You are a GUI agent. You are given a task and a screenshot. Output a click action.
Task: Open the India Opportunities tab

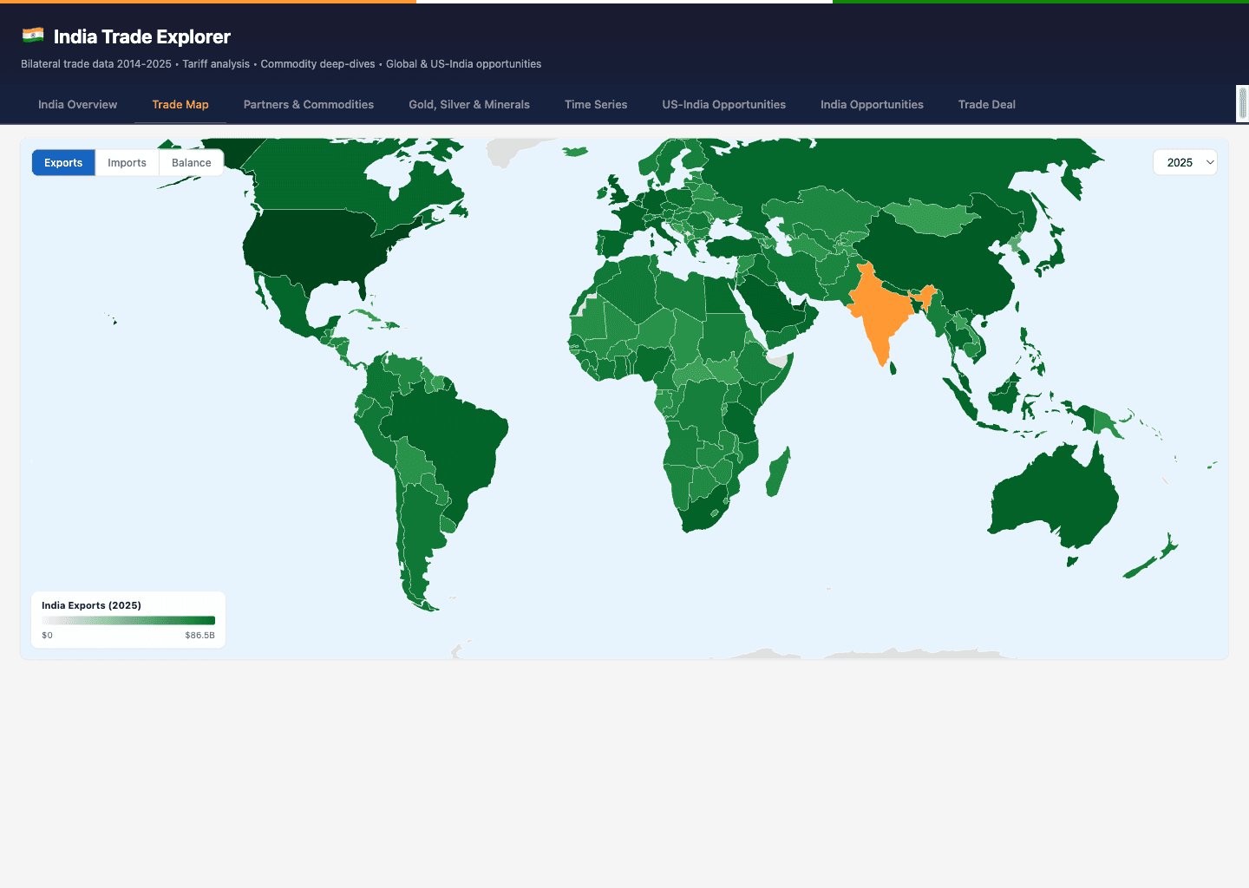click(x=872, y=104)
